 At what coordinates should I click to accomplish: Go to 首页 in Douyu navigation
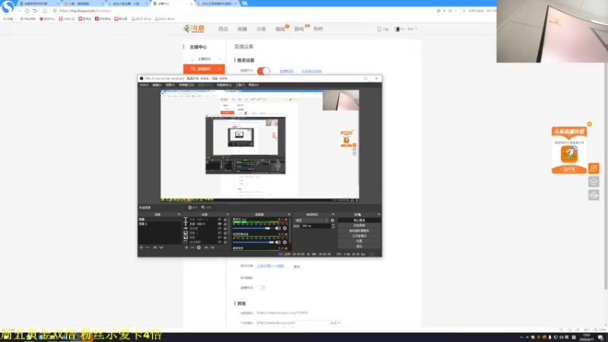point(223,29)
